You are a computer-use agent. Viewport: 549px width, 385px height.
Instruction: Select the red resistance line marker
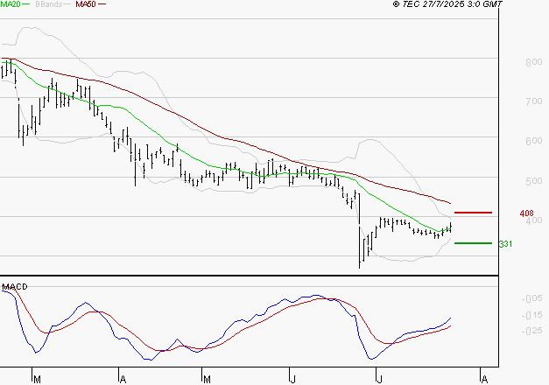(x=474, y=213)
